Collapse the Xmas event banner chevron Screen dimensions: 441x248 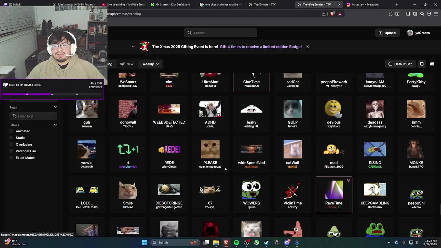(133, 46)
